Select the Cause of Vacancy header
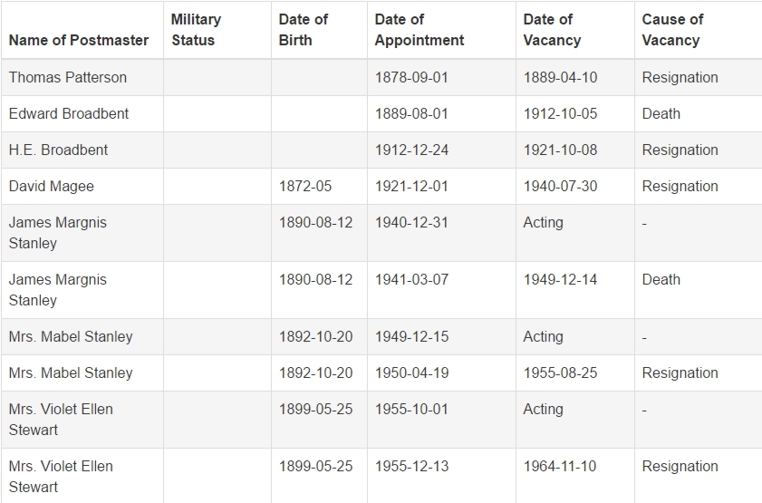This screenshot has height=503, width=762. coord(672,30)
